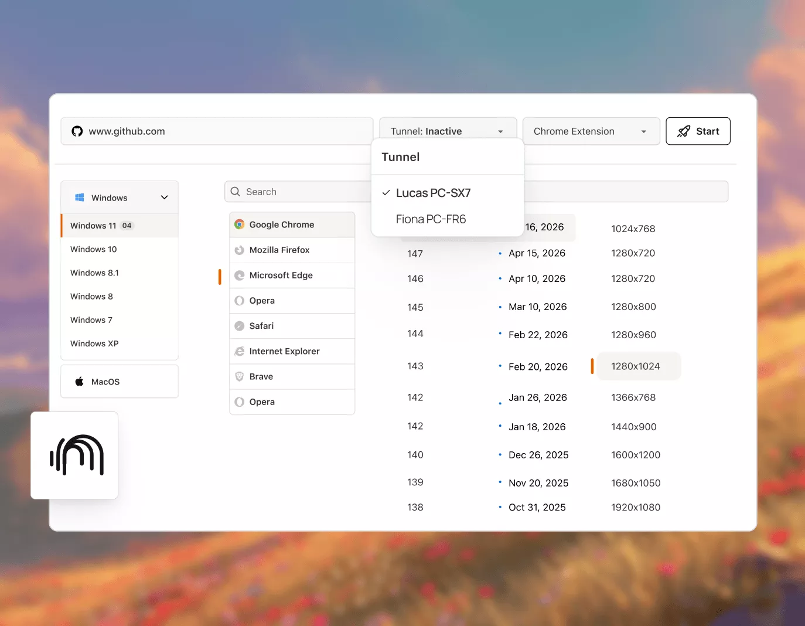
Task: Select Lucas PC-SX7 tunnel
Action: (448, 193)
